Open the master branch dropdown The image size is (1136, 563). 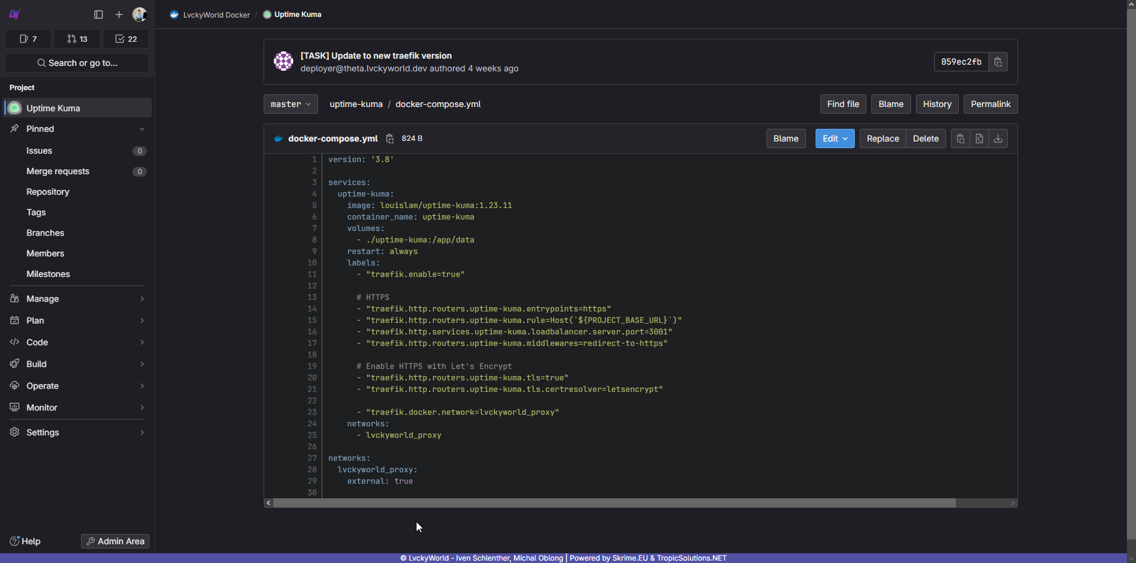290,104
